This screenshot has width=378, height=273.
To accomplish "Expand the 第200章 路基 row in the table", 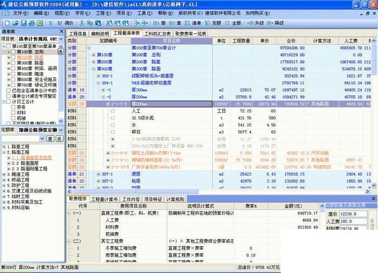I will pos(93,62).
